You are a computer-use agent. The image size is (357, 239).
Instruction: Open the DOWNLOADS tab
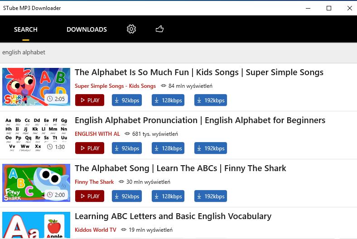pos(87,29)
